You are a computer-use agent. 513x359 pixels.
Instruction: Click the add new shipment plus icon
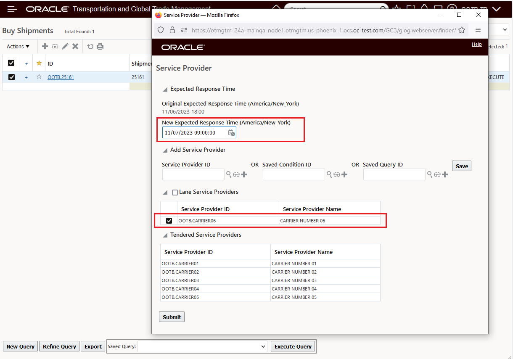45,46
